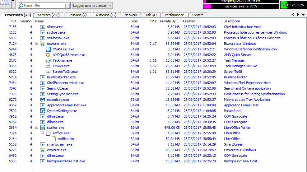Click the soffice.exe blank page icon

48,133
